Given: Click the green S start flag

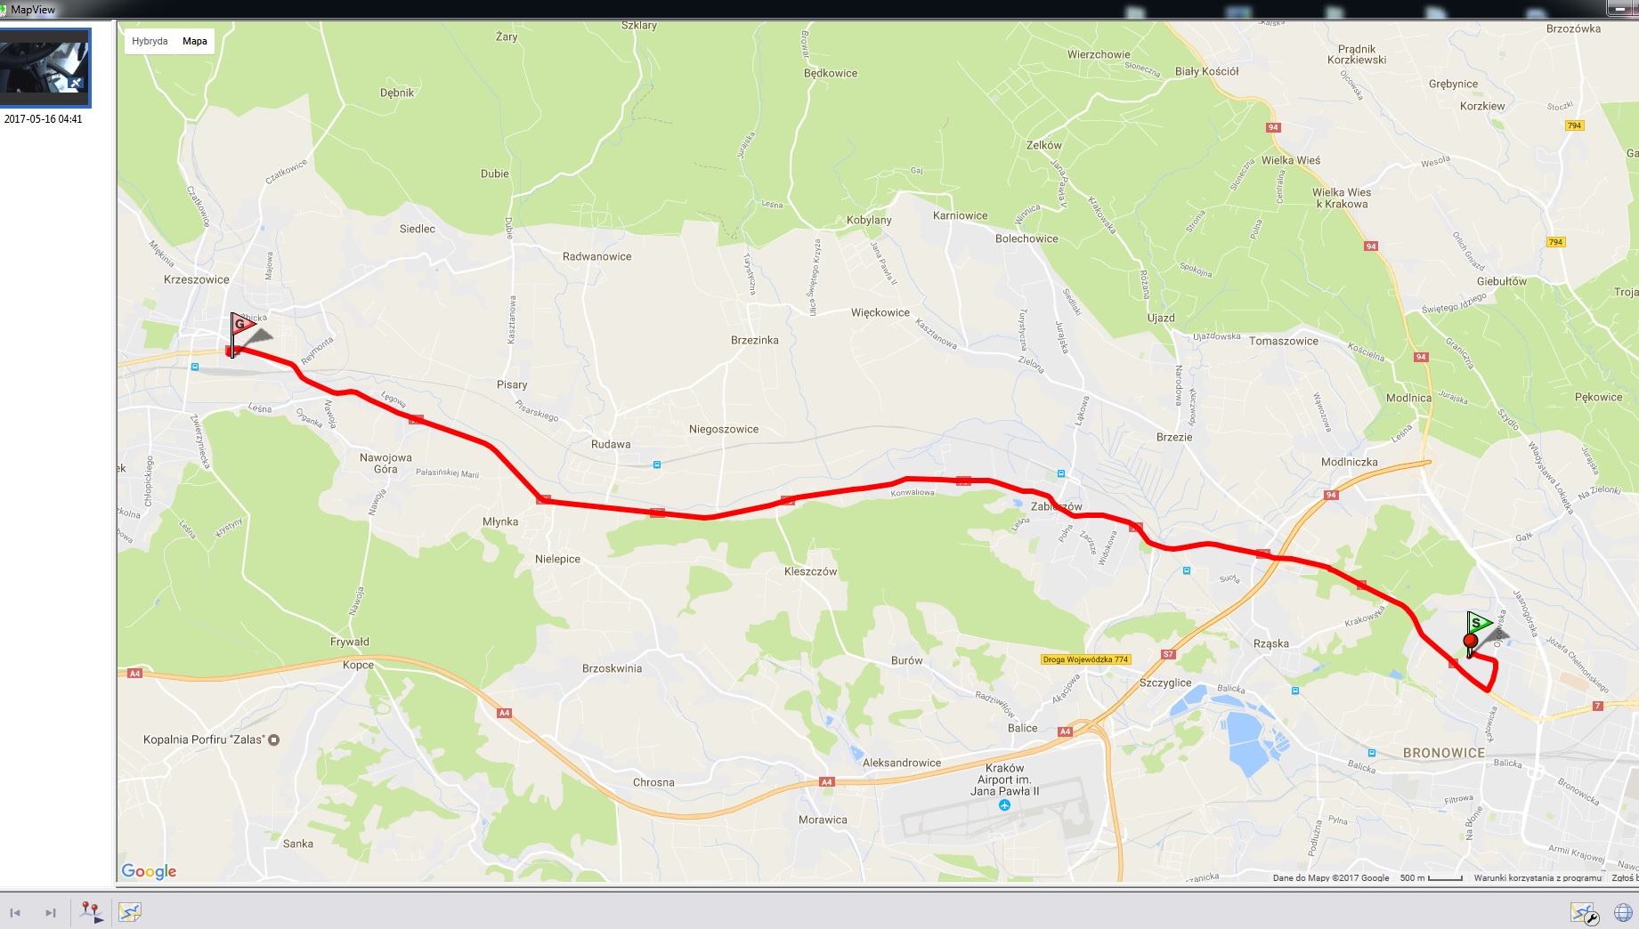Looking at the screenshot, I should [1479, 624].
